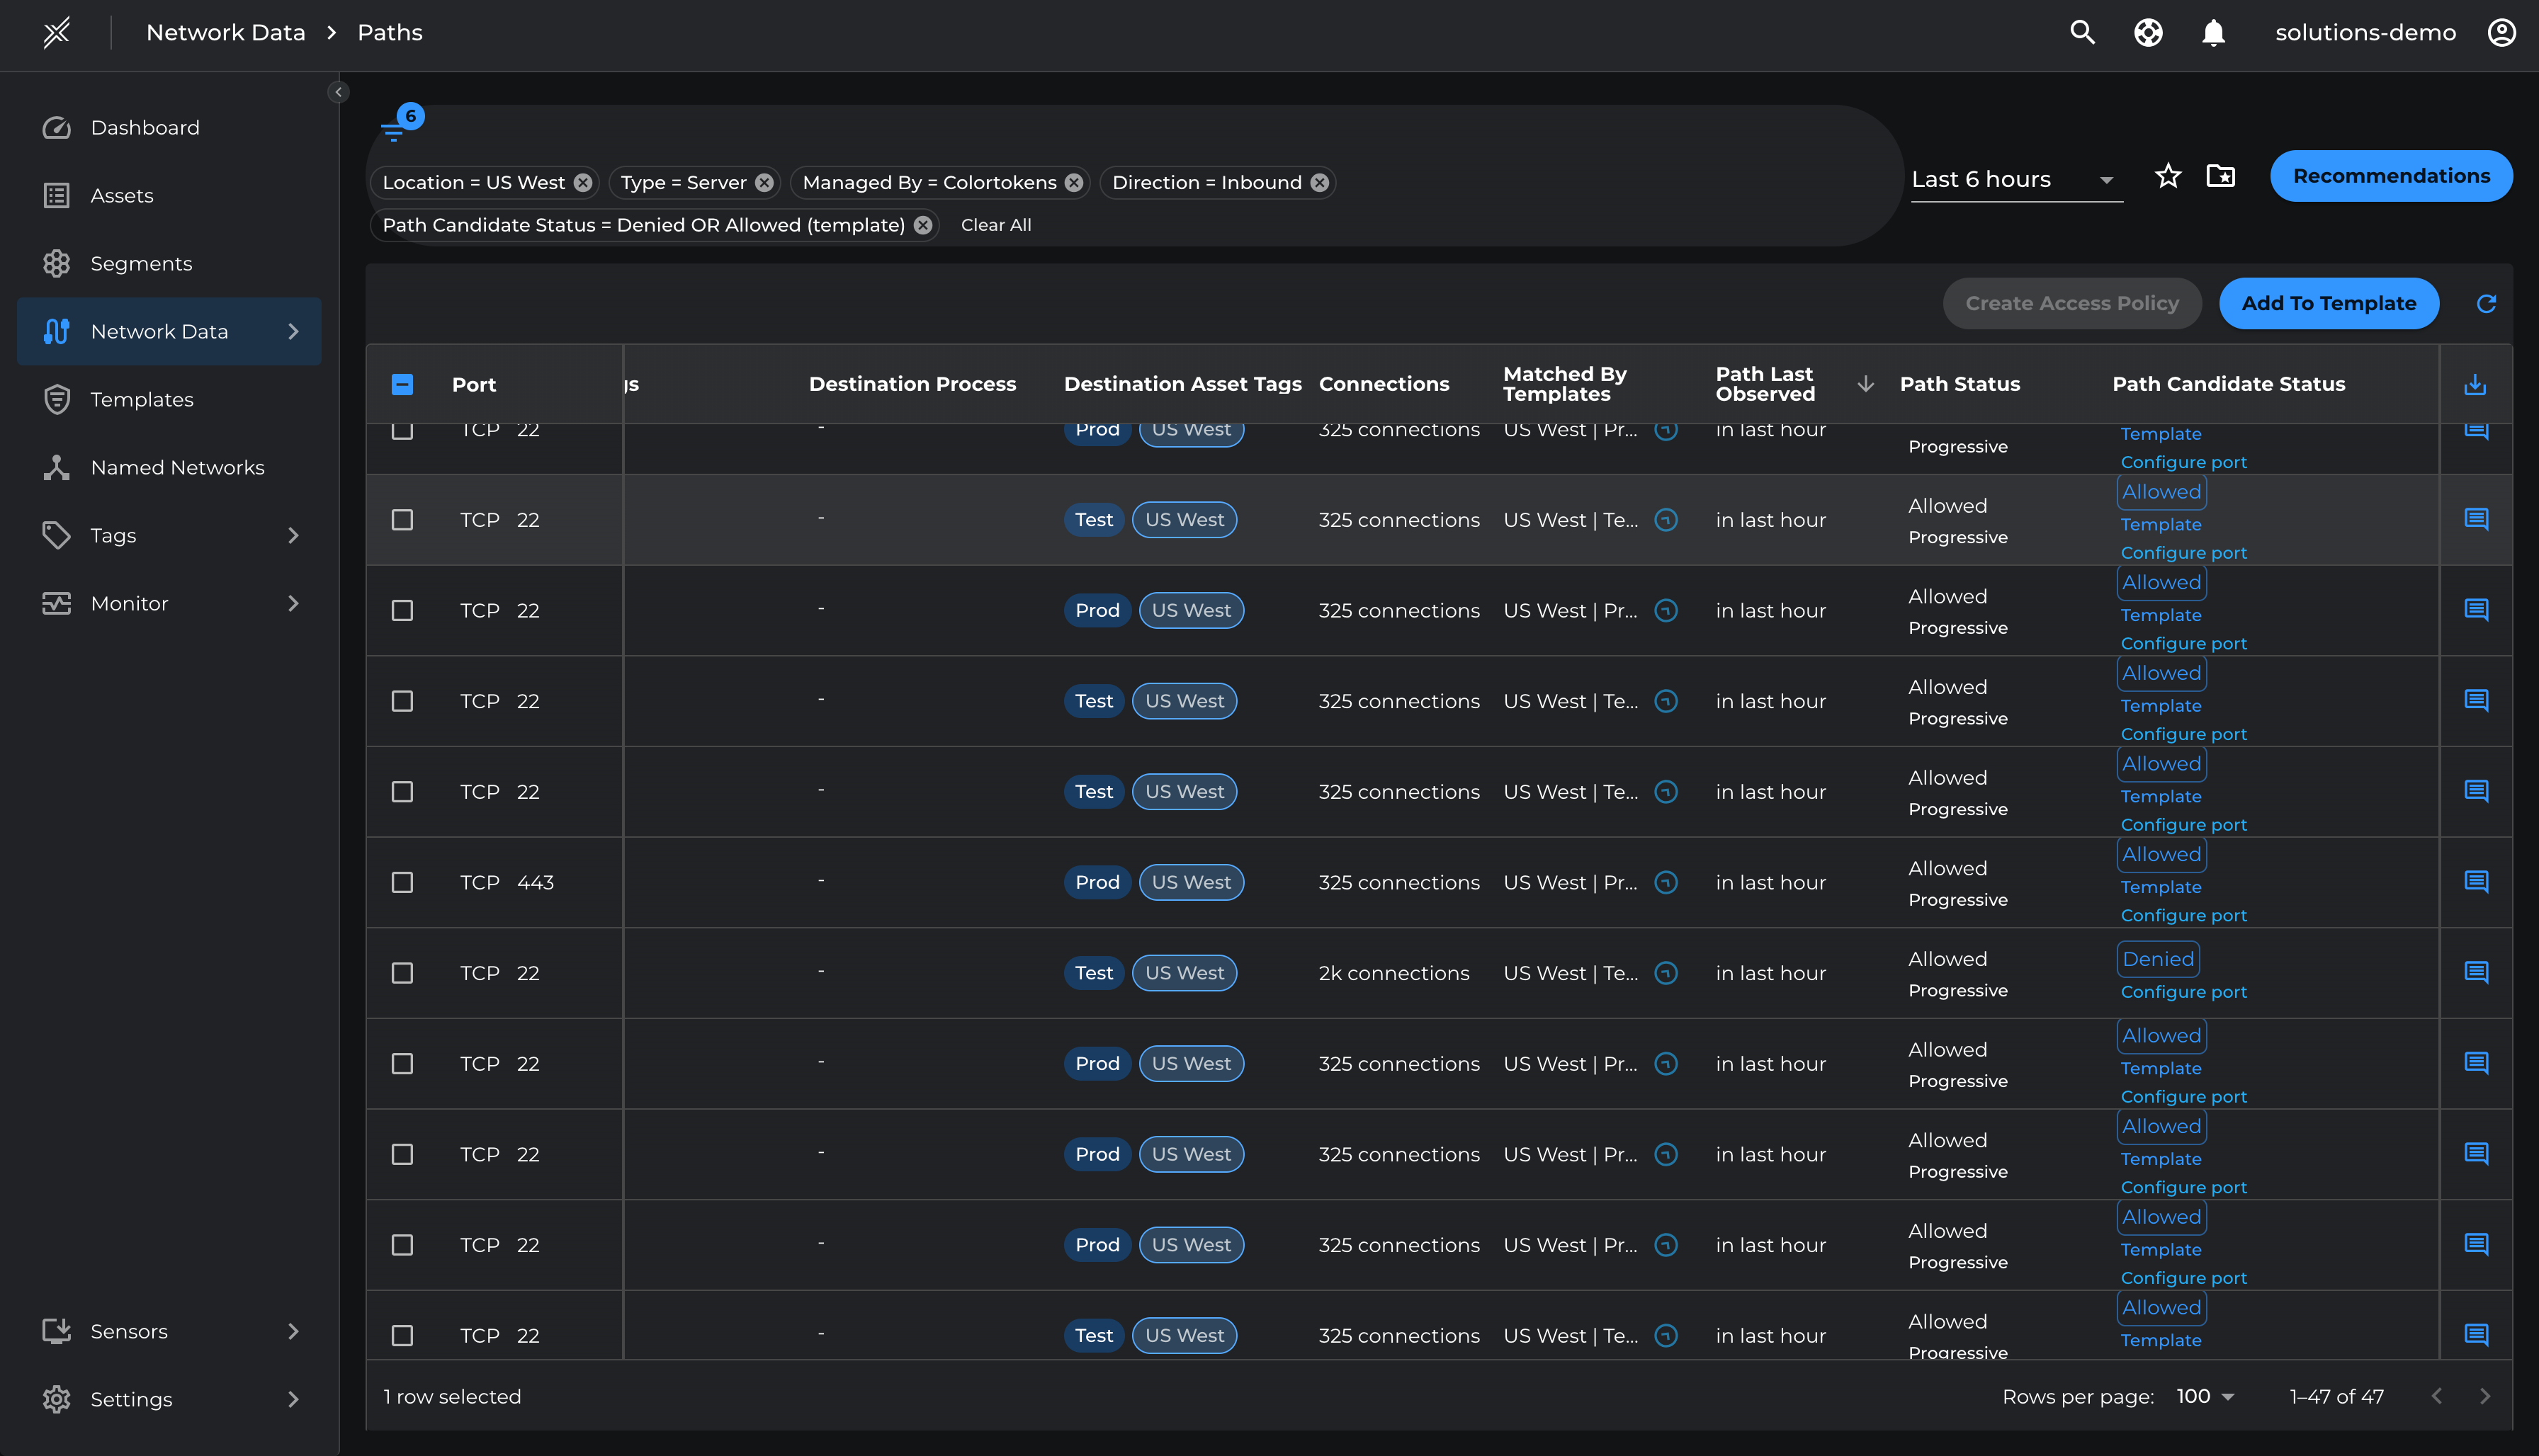Star the current filter as favorite
Screen dimensions: 2539x1456
(x=2167, y=176)
